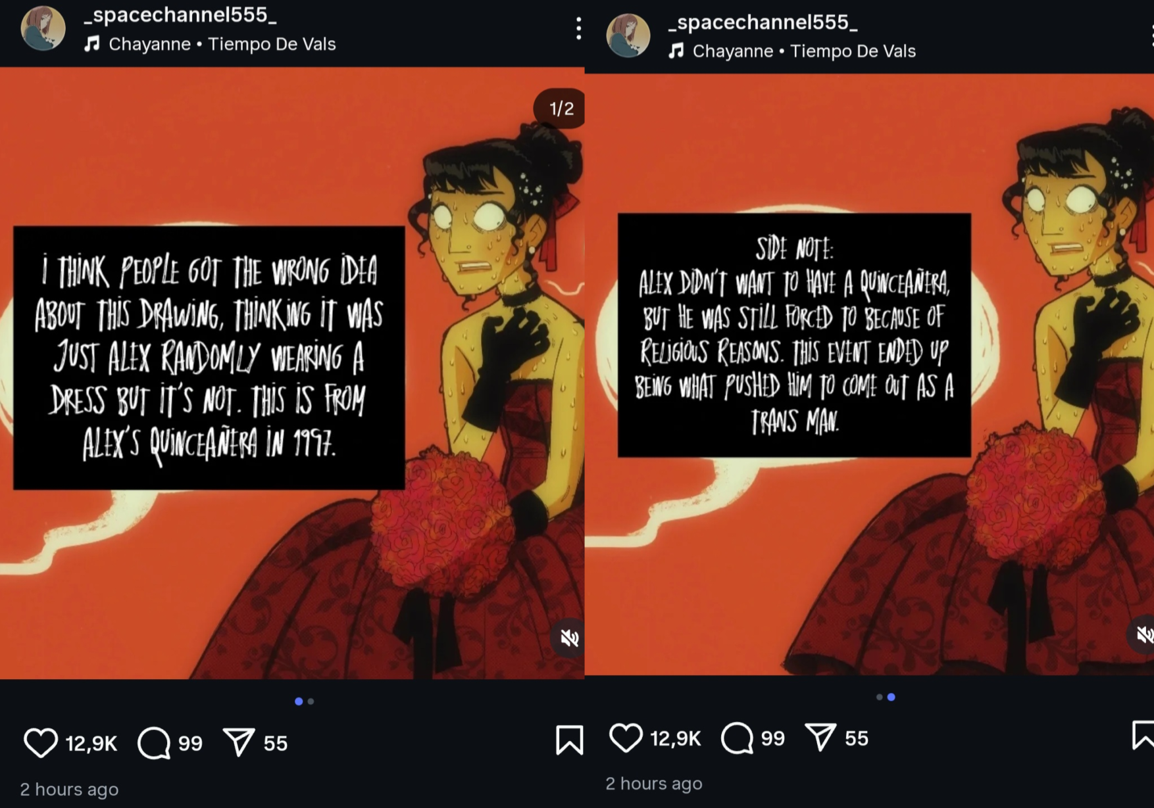
Task: Unmute audio on the right post
Action: (x=1143, y=634)
